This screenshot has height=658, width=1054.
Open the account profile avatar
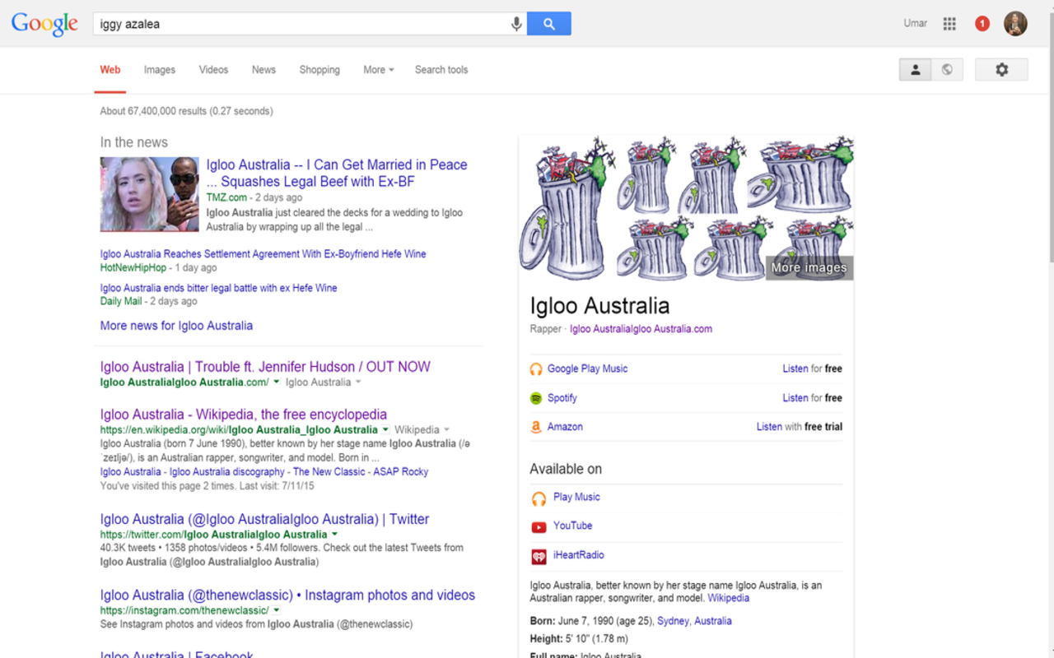[x=1015, y=24]
